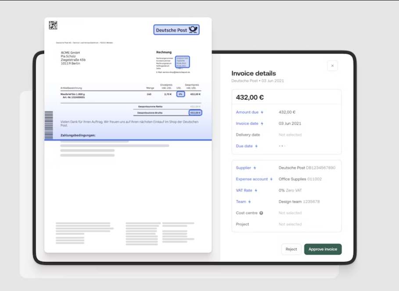399x291 pixels.
Task: Click the unit price 2,70 € cell
Action: 168,94
